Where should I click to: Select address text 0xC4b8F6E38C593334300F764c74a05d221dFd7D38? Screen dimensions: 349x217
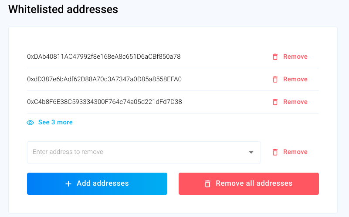[x=105, y=102]
